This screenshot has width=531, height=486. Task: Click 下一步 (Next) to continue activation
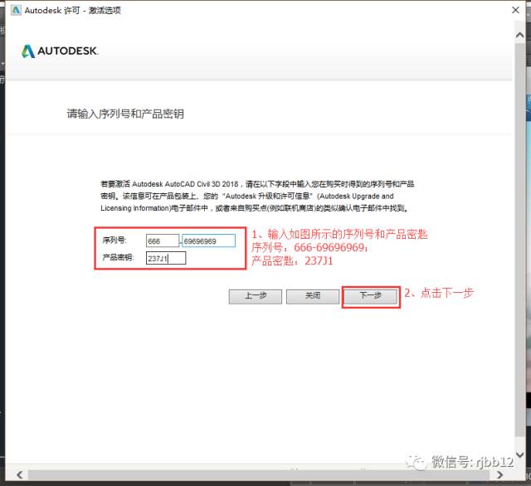click(369, 295)
